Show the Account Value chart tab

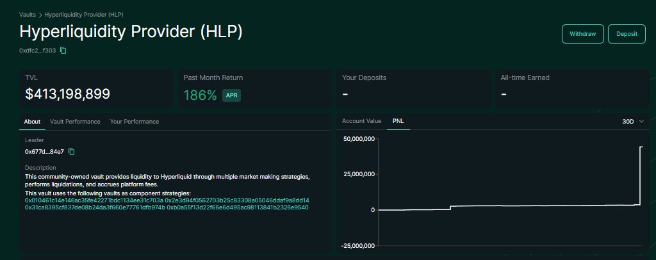coord(361,121)
